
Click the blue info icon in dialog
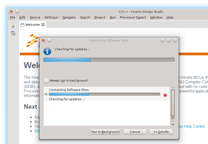coord(47,51)
